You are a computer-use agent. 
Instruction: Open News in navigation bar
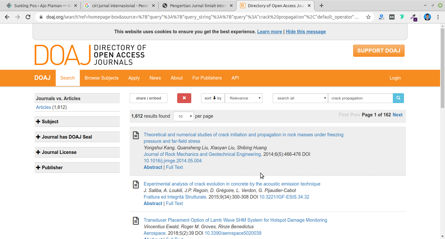(155, 78)
